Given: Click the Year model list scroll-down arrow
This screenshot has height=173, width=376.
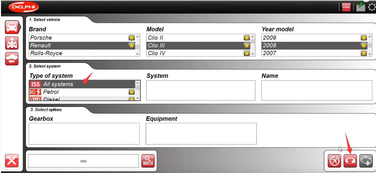Looking at the screenshot, I should (x=370, y=54).
